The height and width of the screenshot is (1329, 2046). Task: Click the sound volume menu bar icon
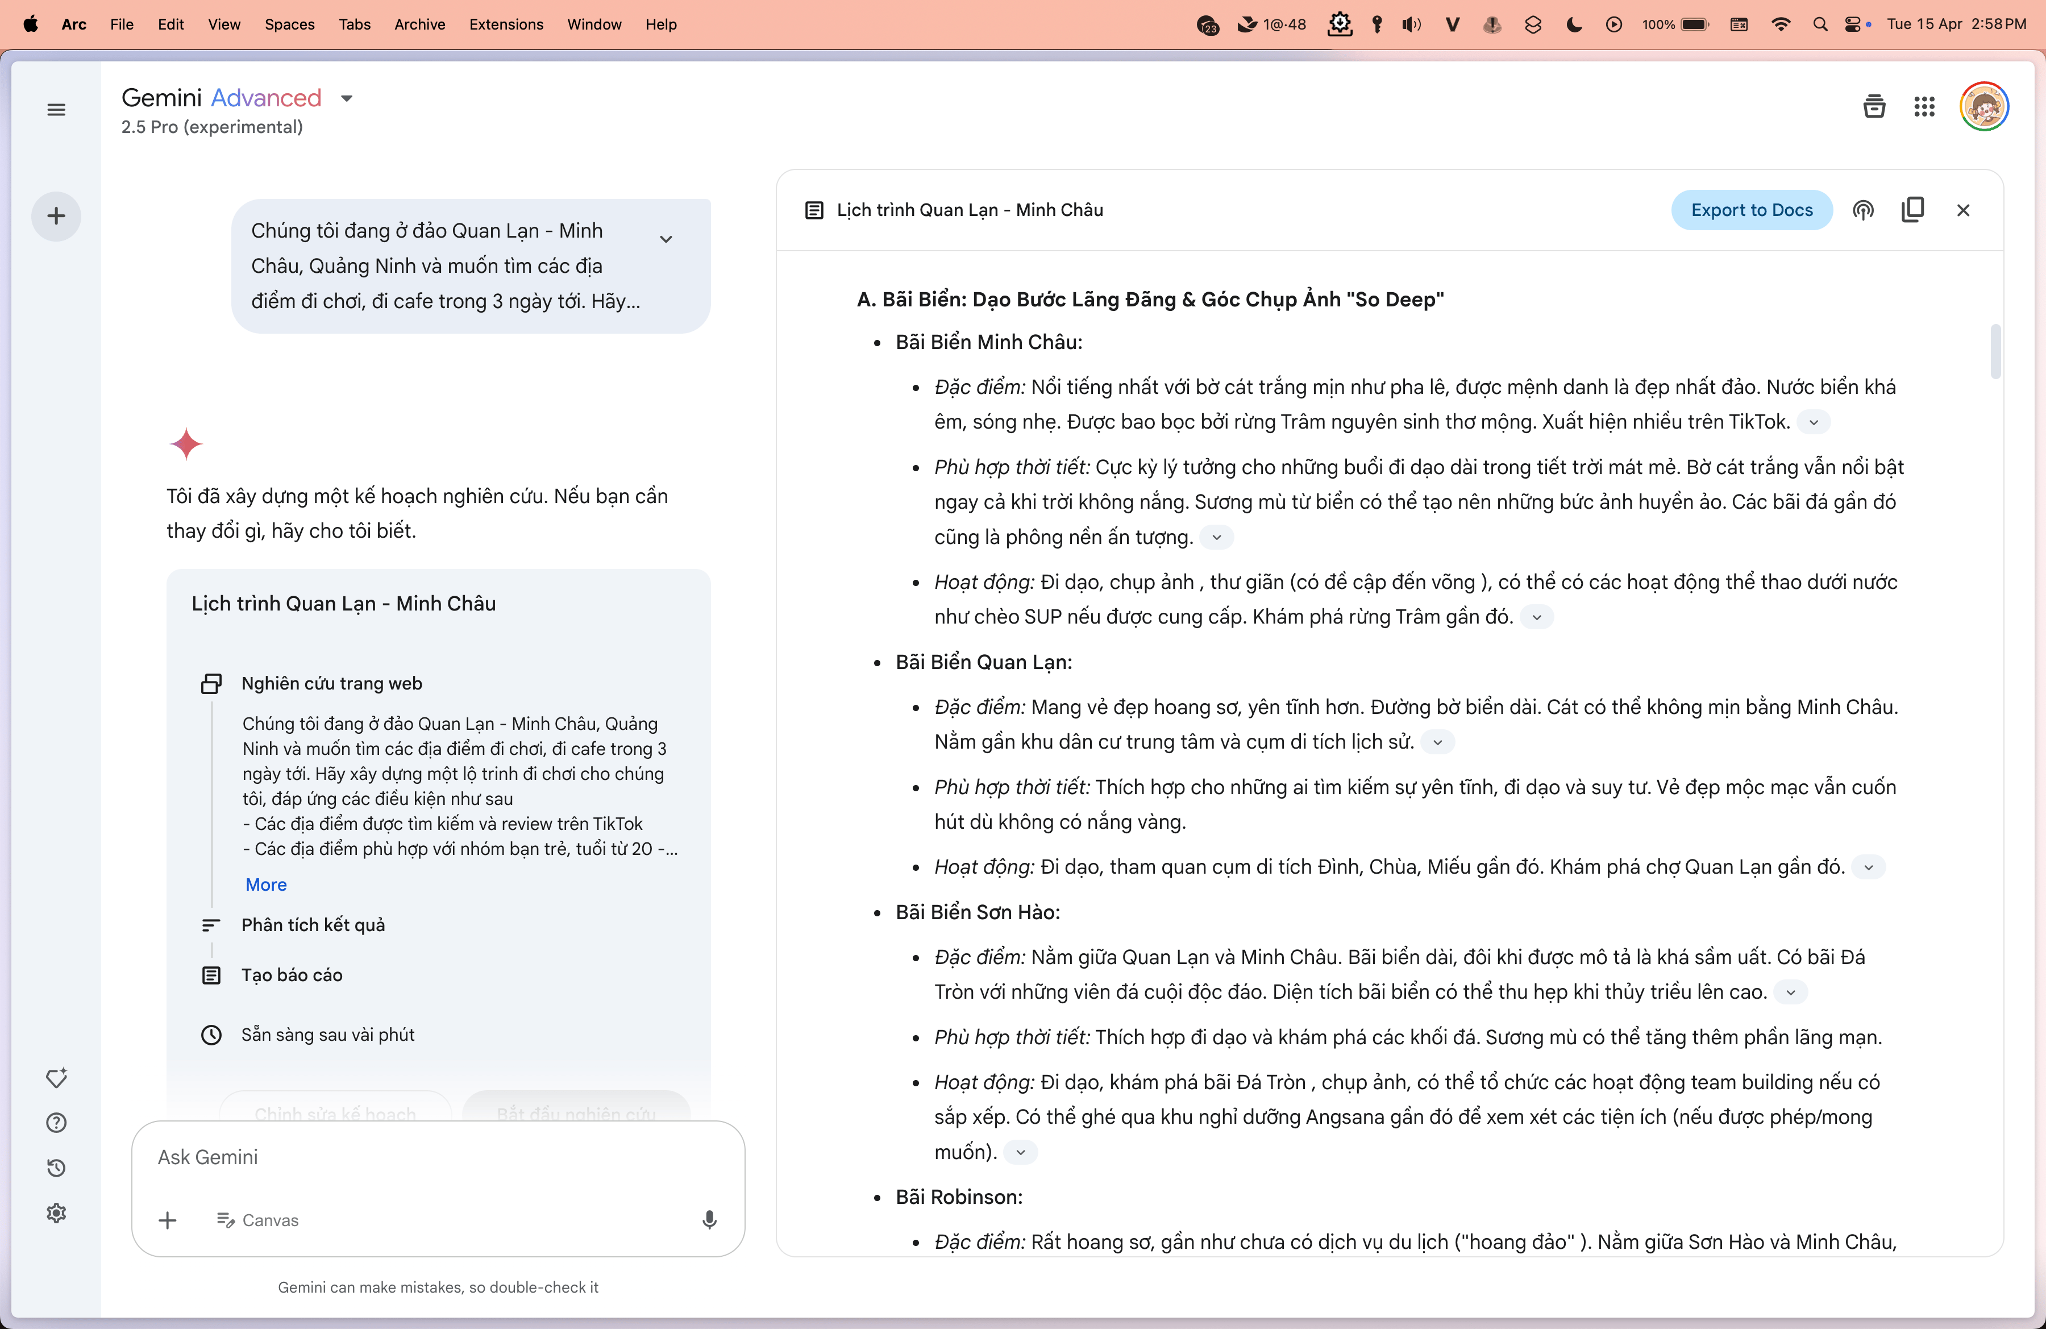(1412, 24)
